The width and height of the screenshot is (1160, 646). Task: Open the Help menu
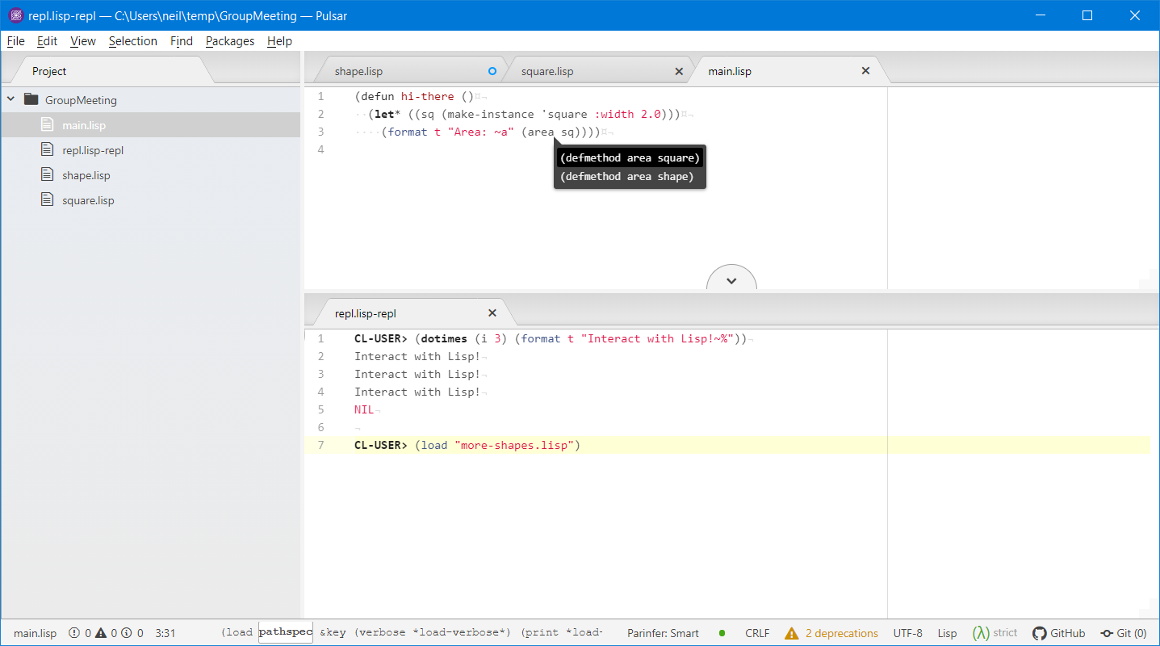coord(279,41)
